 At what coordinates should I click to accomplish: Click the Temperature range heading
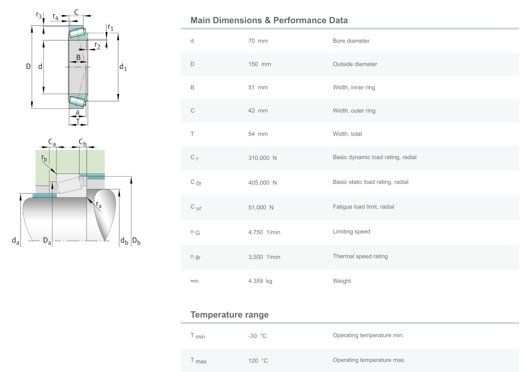point(229,315)
